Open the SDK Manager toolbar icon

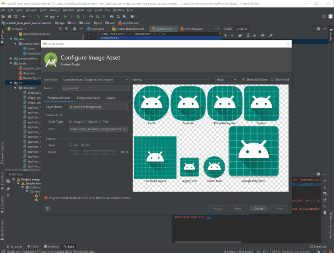click(x=124, y=17)
